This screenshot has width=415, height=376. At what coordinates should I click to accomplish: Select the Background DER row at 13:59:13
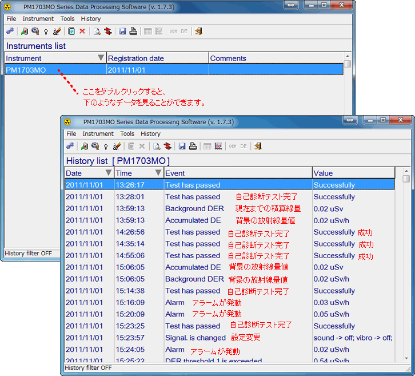[229, 208]
